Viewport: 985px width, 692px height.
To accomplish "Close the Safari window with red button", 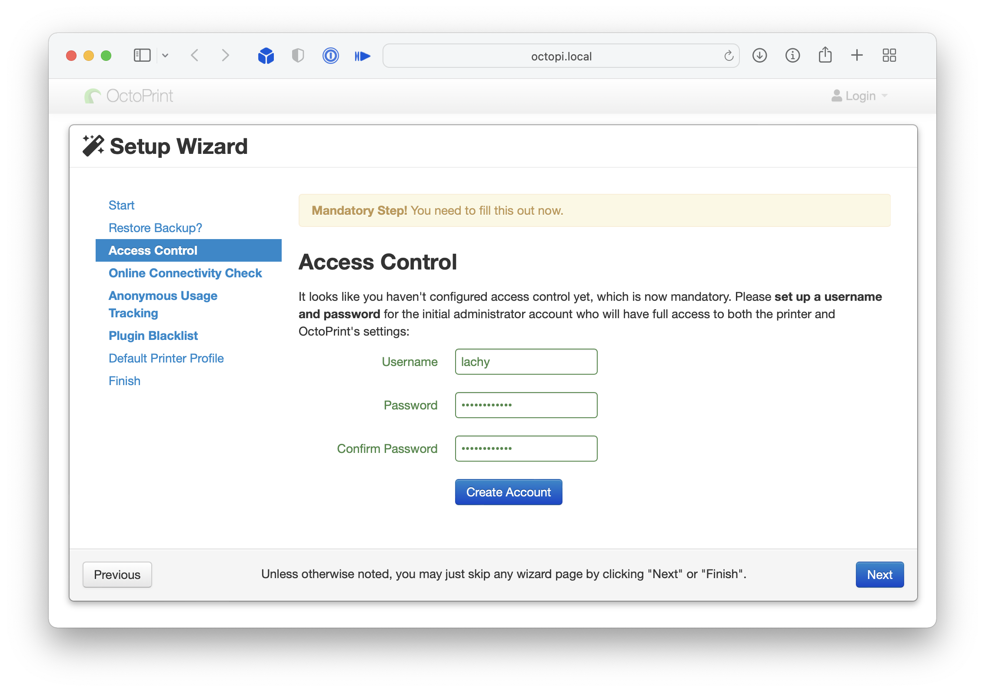I will (71, 56).
